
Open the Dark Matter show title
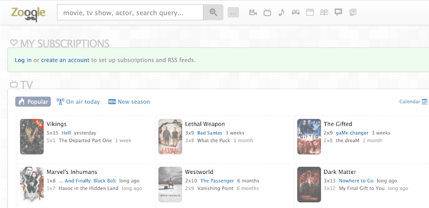340,172
